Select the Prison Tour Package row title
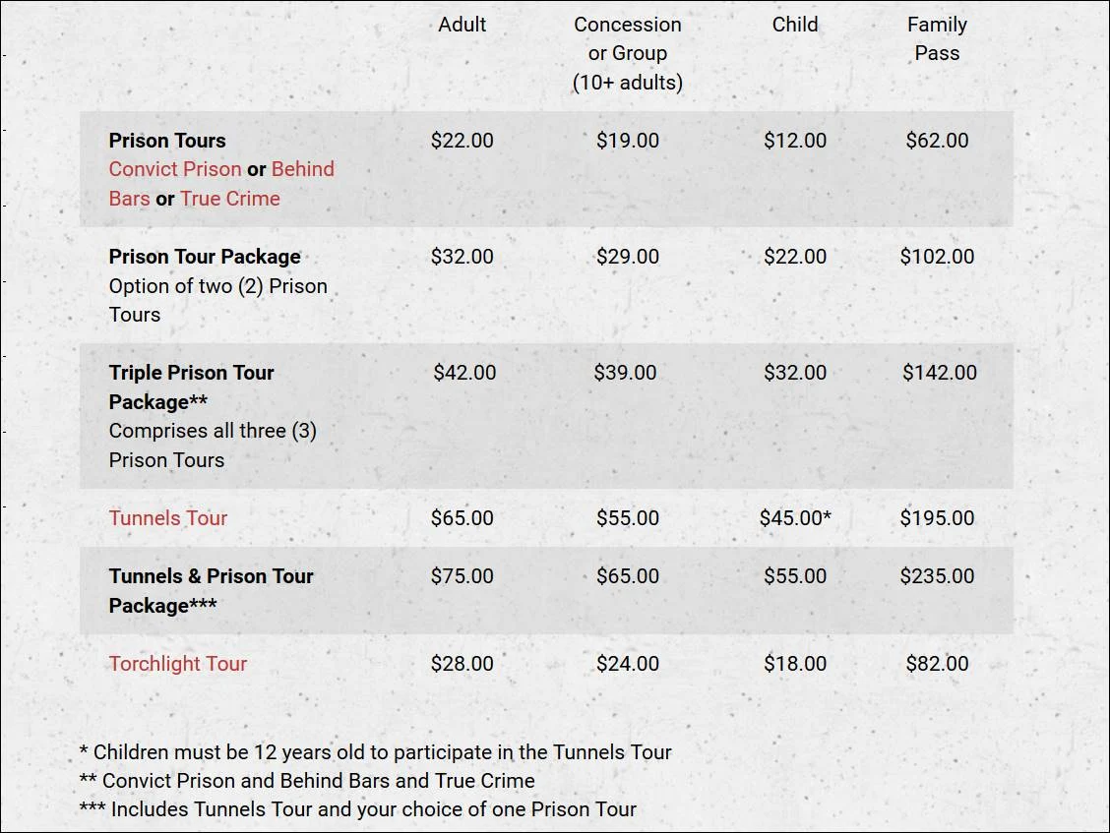 tap(205, 257)
